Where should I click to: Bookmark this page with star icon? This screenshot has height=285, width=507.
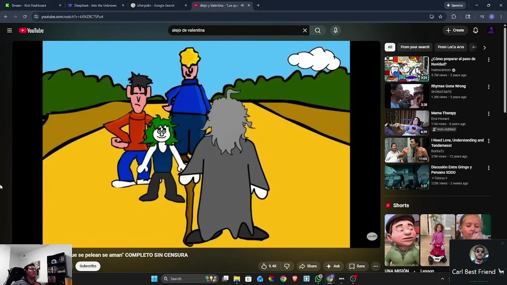tap(440, 17)
